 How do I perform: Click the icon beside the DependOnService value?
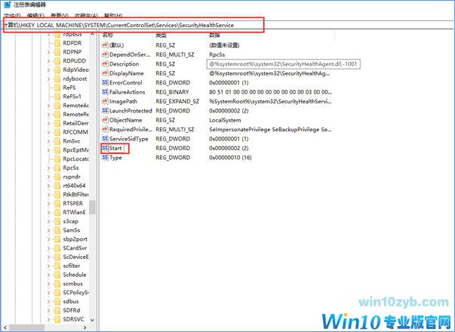[105, 54]
